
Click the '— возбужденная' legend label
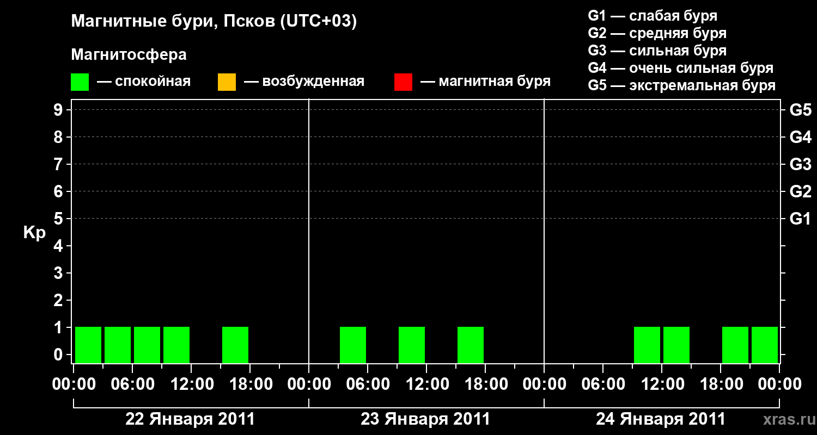[304, 82]
